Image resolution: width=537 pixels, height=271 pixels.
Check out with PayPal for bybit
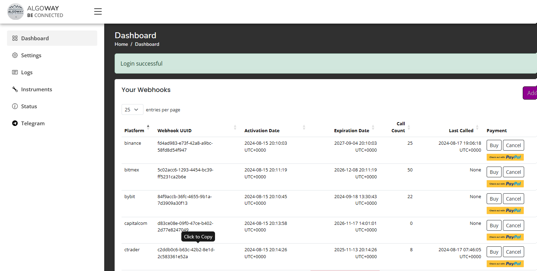505,211
